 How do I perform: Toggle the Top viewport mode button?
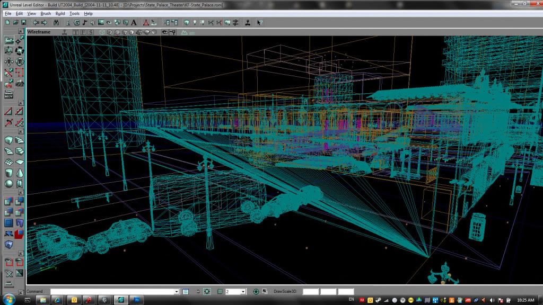[x=76, y=32]
